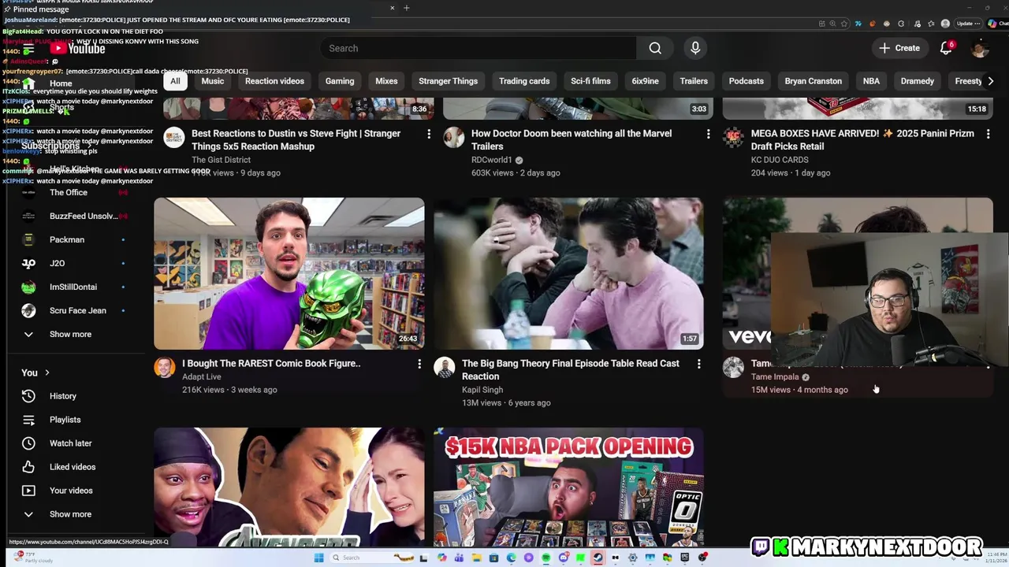1009x567 pixels.
Task: Open the notifications bell
Action: click(947, 48)
